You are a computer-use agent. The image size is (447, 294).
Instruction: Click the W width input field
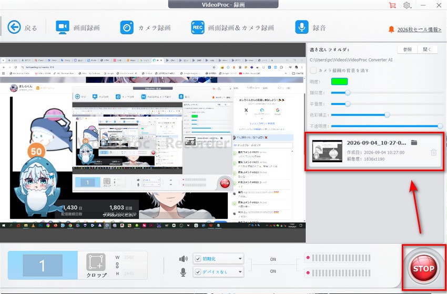click(135, 257)
